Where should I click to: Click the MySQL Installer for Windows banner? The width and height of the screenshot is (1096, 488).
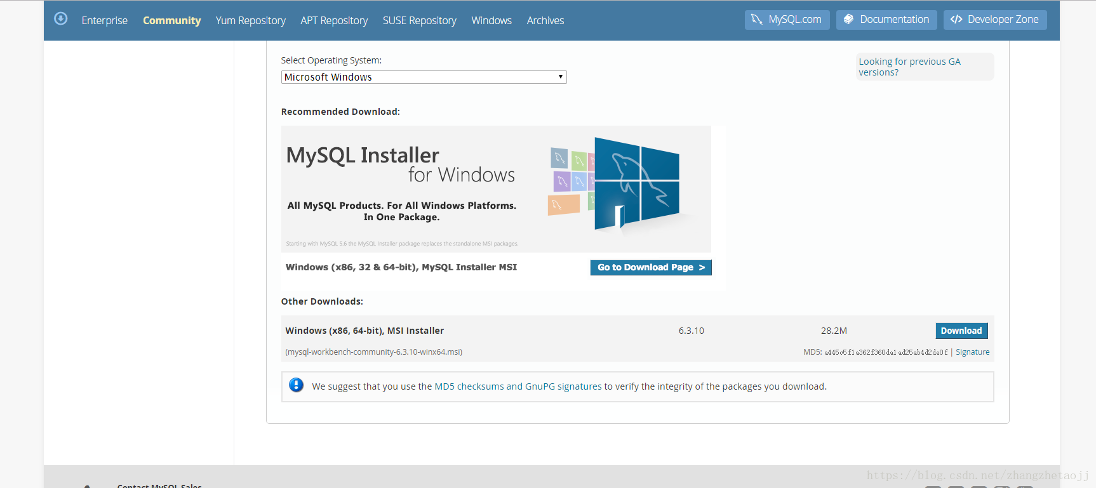496,188
